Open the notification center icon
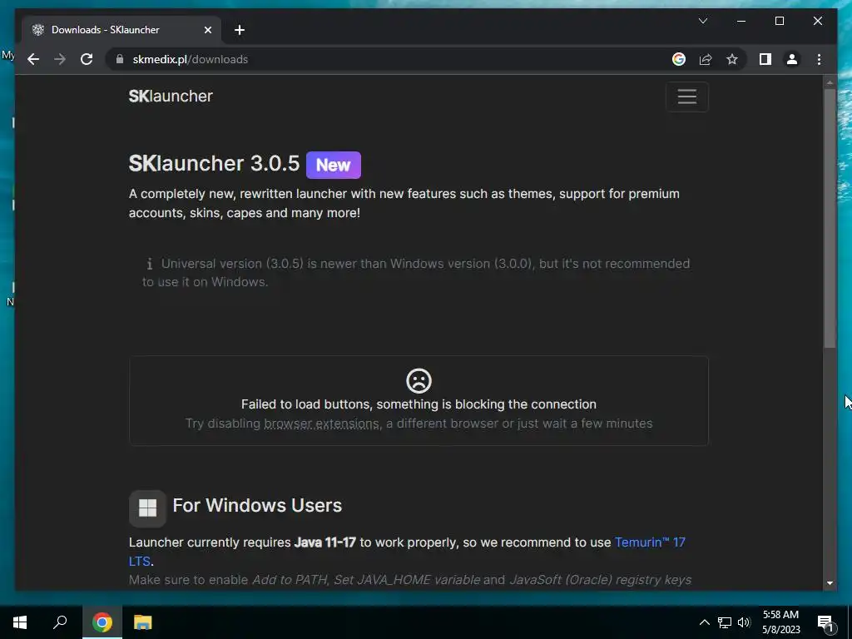The height and width of the screenshot is (639, 852). click(x=825, y=622)
